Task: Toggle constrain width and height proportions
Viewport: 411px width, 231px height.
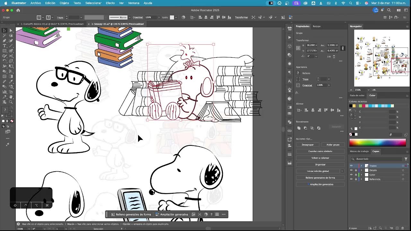Action: [x=343, y=48]
